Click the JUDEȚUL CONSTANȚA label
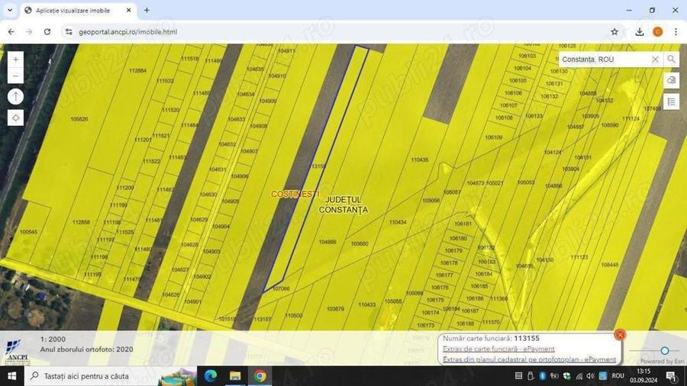This screenshot has width=687, height=386. pyautogui.click(x=343, y=204)
